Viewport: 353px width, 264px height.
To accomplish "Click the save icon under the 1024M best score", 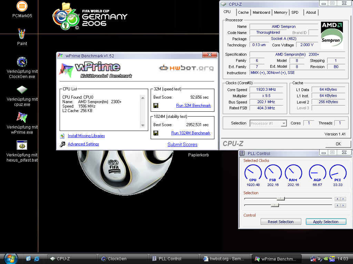I will point(156,133).
